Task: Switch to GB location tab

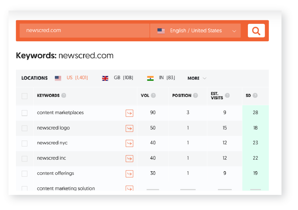Action: click(x=118, y=78)
